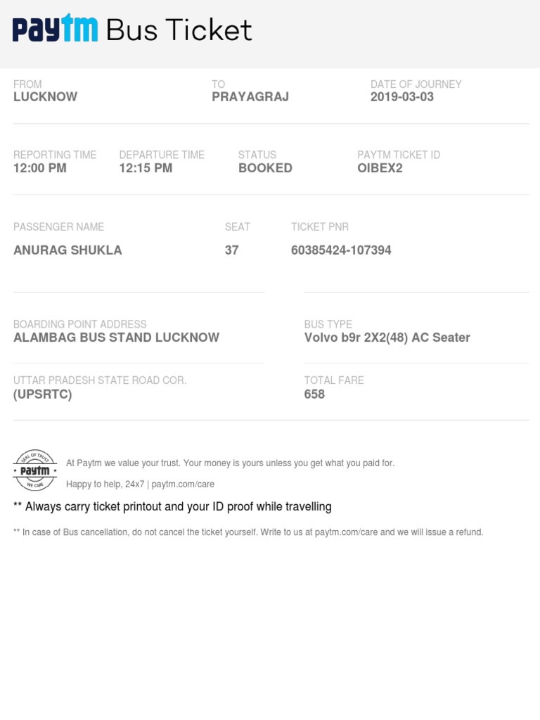Viewport: 540px width, 720px height.
Task: Click the carry ticket printout notice
Action: (x=172, y=507)
